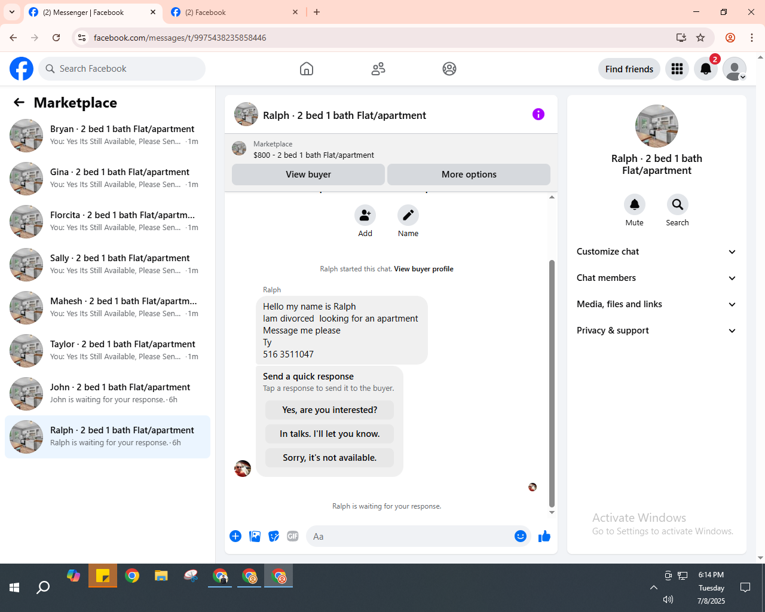The width and height of the screenshot is (765, 612).
Task: Choose a GIF icon
Action: [x=293, y=536]
